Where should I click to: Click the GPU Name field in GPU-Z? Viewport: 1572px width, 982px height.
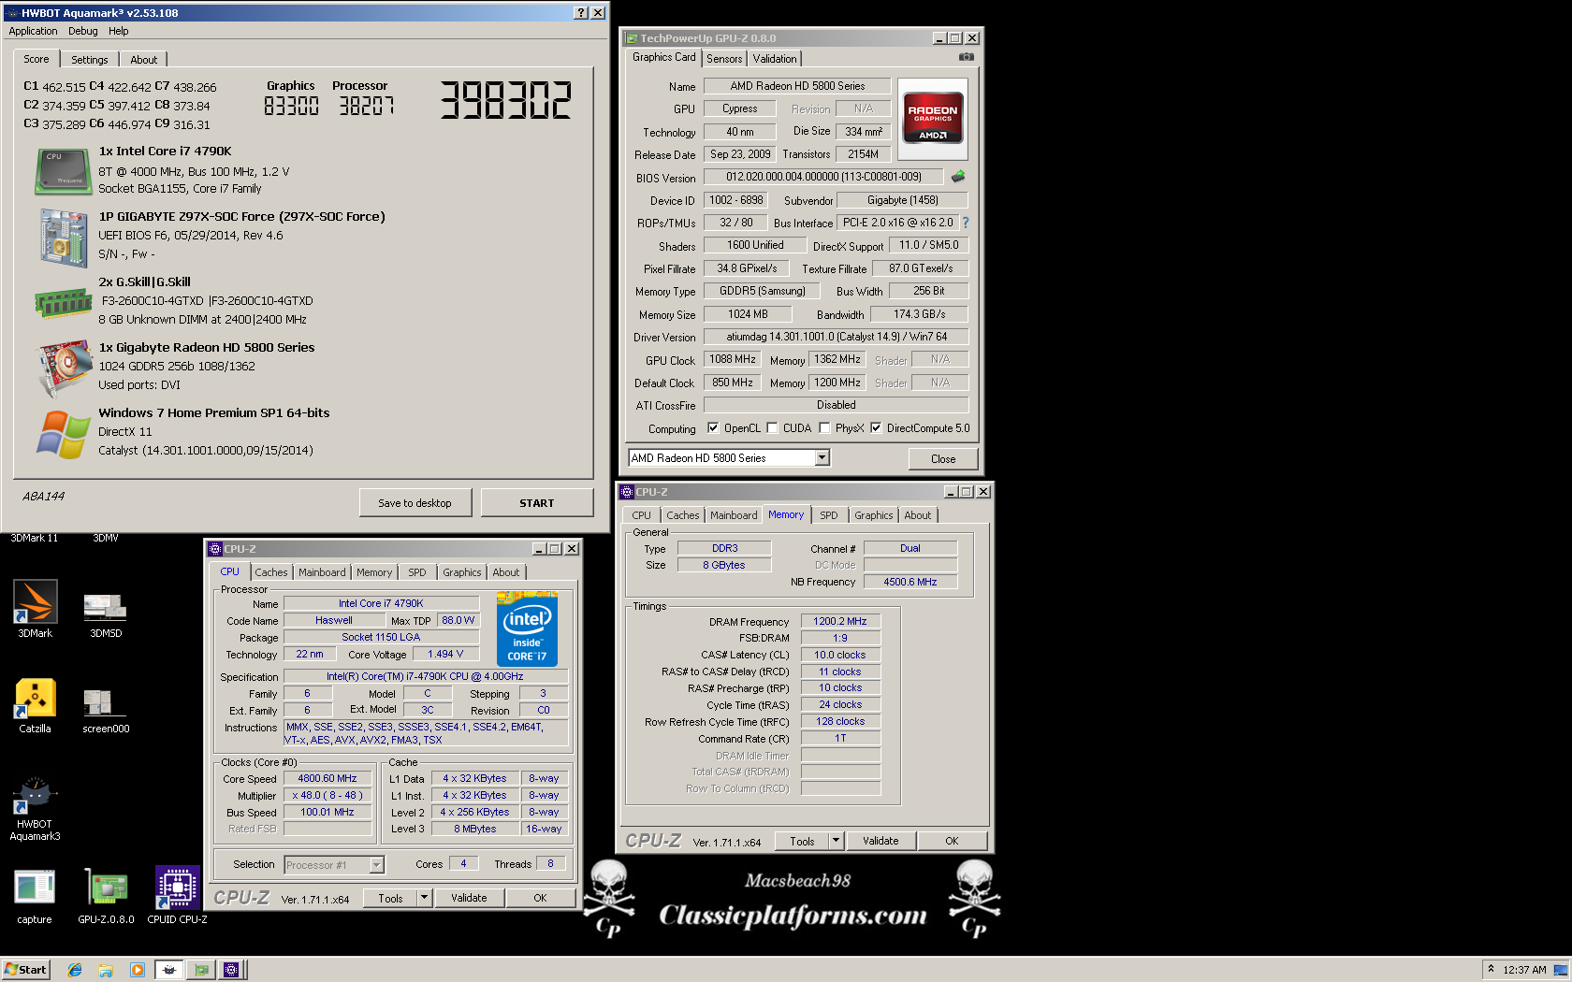pos(797,86)
